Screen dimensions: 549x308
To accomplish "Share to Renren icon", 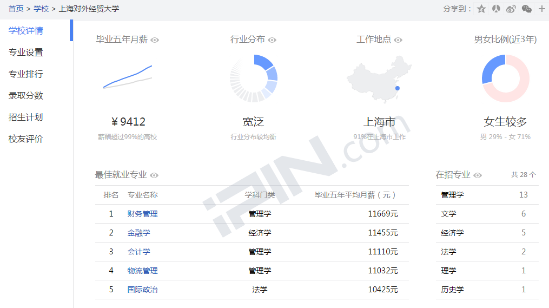I will [x=496, y=9].
